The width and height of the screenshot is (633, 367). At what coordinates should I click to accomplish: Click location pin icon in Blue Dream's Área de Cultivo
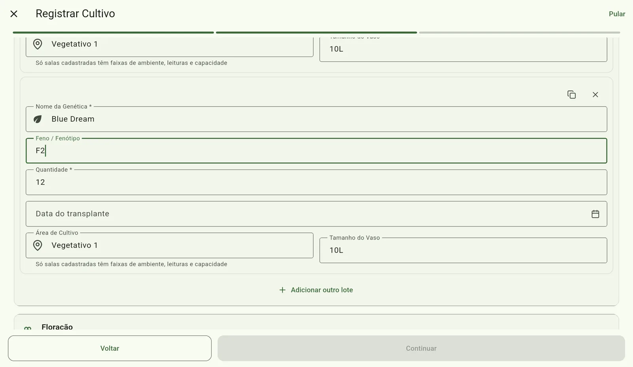[x=38, y=245]
